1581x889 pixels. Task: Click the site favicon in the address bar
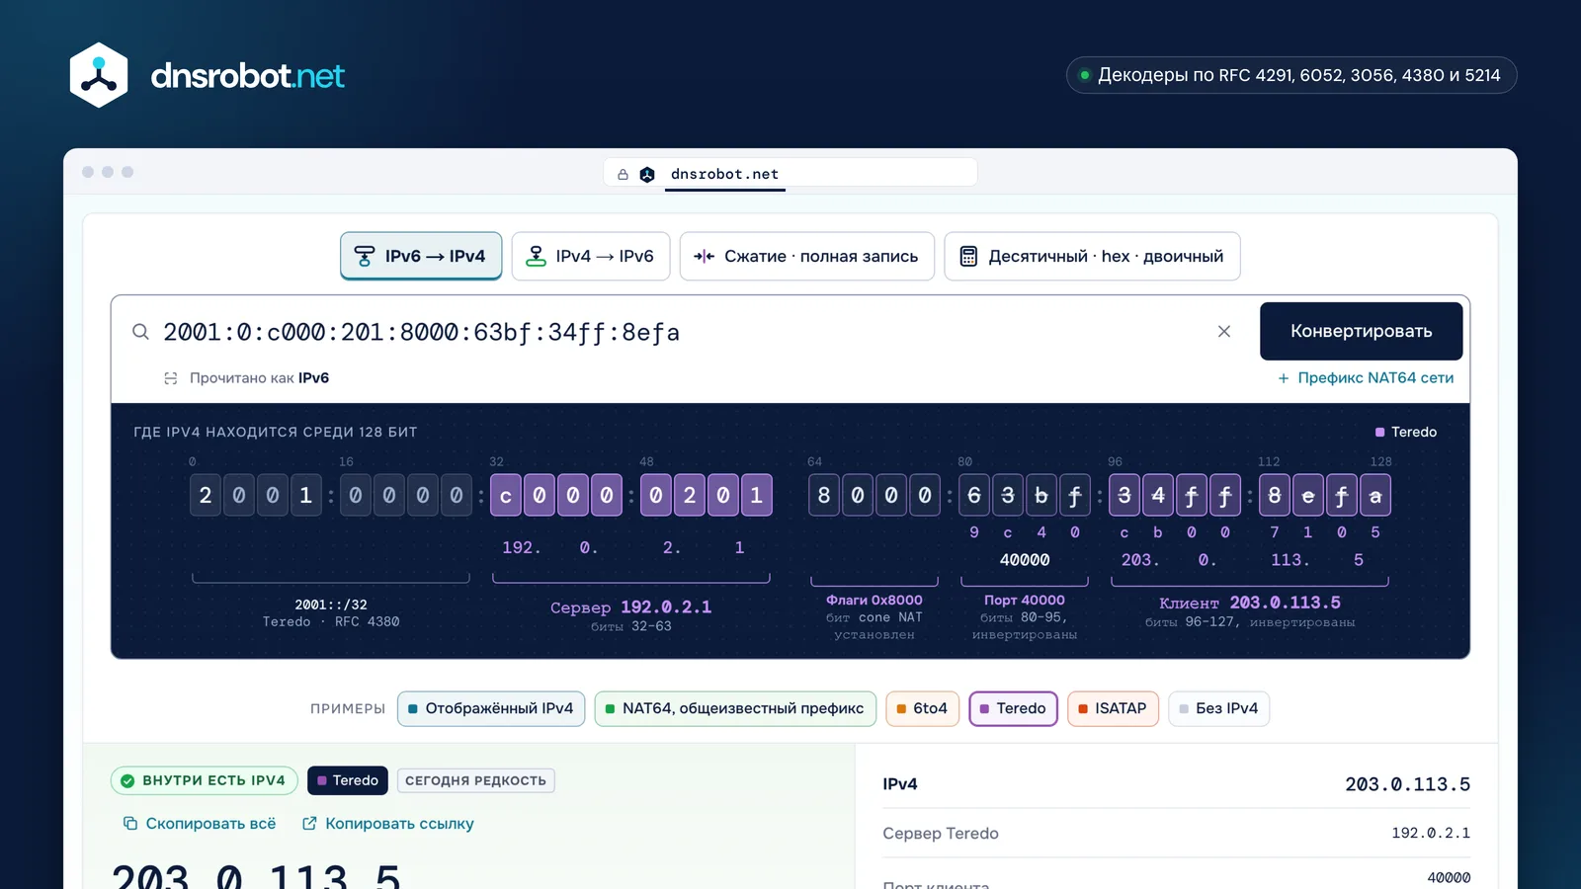[647, 174]
